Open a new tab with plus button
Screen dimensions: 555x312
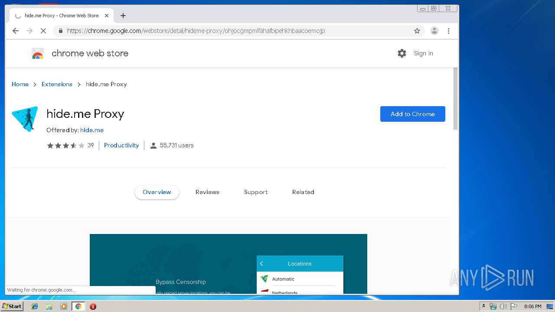(123, 16)
